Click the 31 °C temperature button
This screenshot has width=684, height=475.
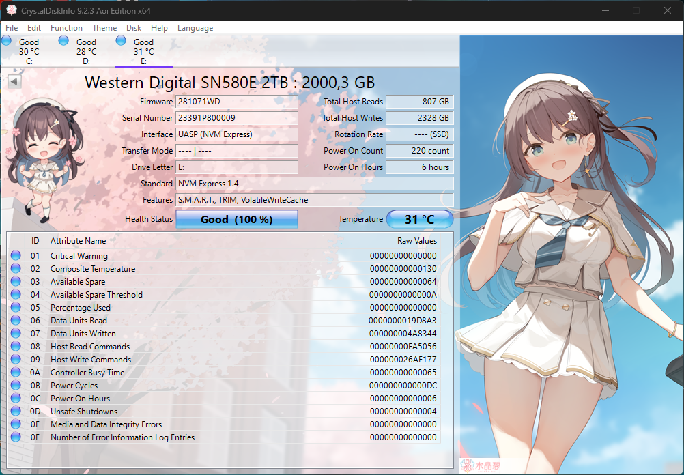(420, 219)
